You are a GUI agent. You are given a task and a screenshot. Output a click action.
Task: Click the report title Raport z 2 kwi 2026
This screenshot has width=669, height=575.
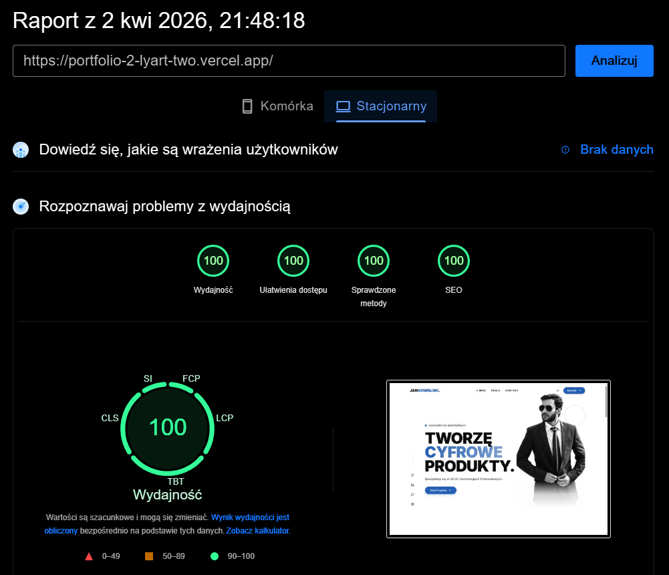(158, 21)
